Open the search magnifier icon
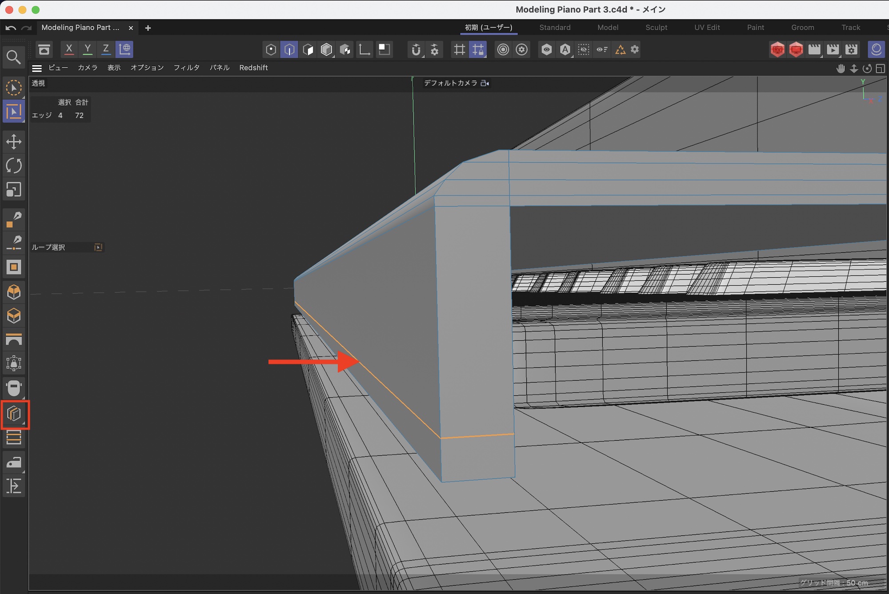This screenshot has height=594, width=889. click(13, 57)
